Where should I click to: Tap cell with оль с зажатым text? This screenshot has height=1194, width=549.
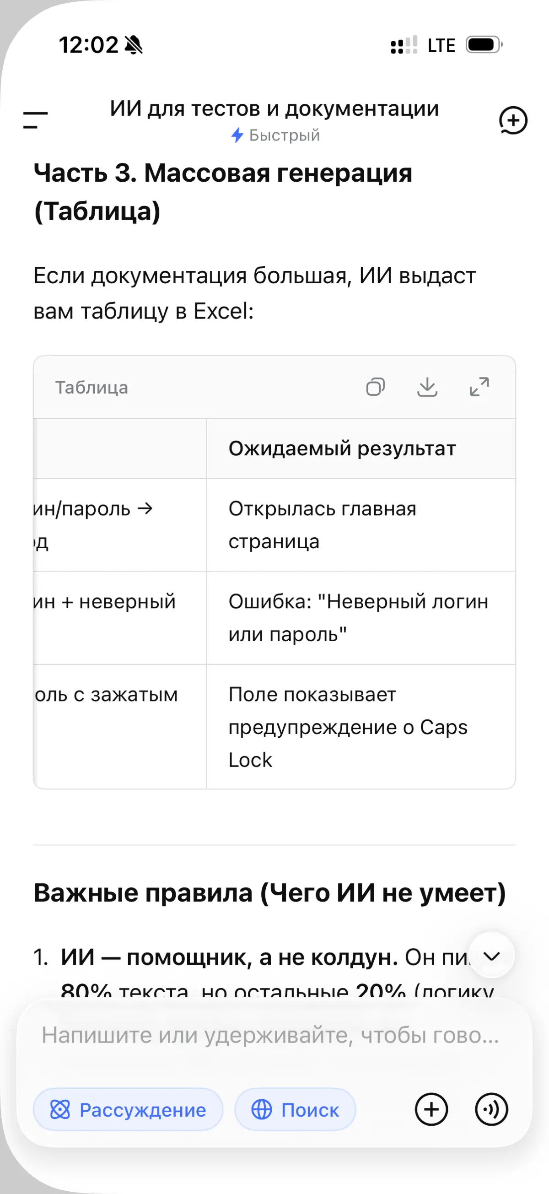coord(120,727)
